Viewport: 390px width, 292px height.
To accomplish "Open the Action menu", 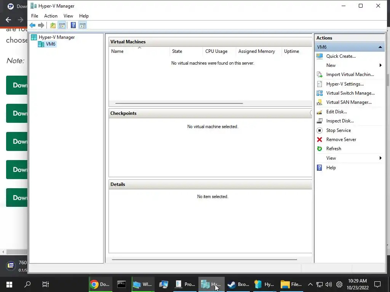I will click(x=51, y=16).
